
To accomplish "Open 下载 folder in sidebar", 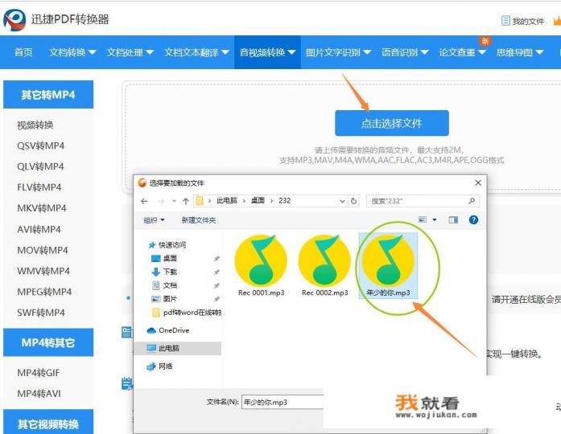I will (x=164, y=272).
